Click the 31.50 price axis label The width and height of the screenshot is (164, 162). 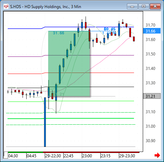pyautogui.click(x=151, y=54)
